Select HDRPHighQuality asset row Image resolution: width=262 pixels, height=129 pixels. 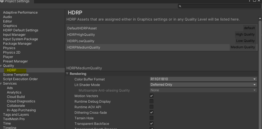161,34
